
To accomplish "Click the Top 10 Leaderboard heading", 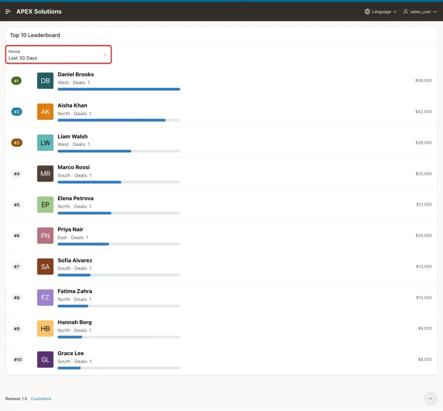I will [35, 35].
